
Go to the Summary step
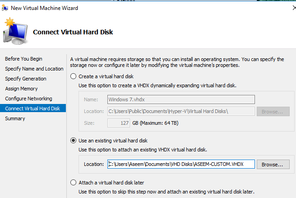click(x=15, y=118)
